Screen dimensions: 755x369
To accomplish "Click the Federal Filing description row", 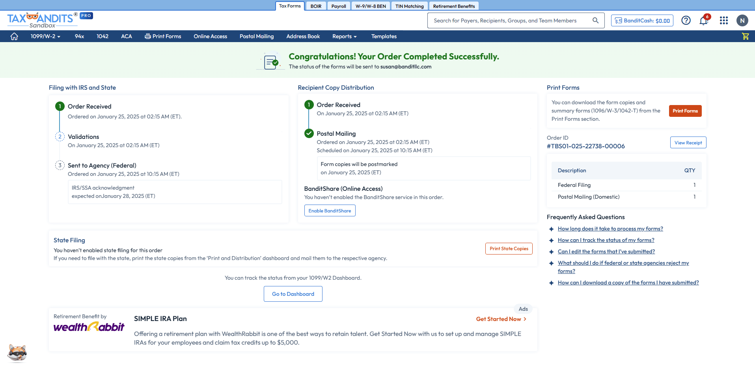I will coord(626,185).
